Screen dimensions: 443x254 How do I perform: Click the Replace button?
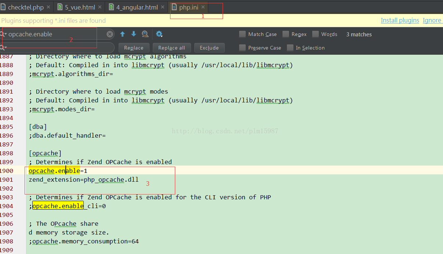[x=134, y=48]
